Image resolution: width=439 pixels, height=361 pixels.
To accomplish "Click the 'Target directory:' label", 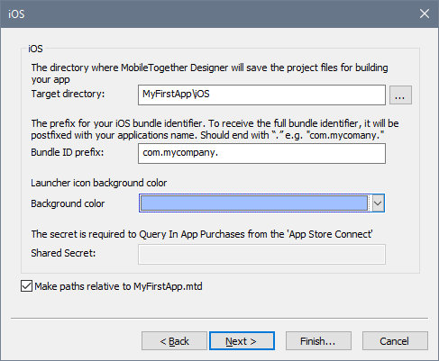I will [x=68, y=94].
